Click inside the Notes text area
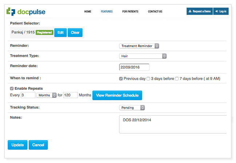 (173, 124)
